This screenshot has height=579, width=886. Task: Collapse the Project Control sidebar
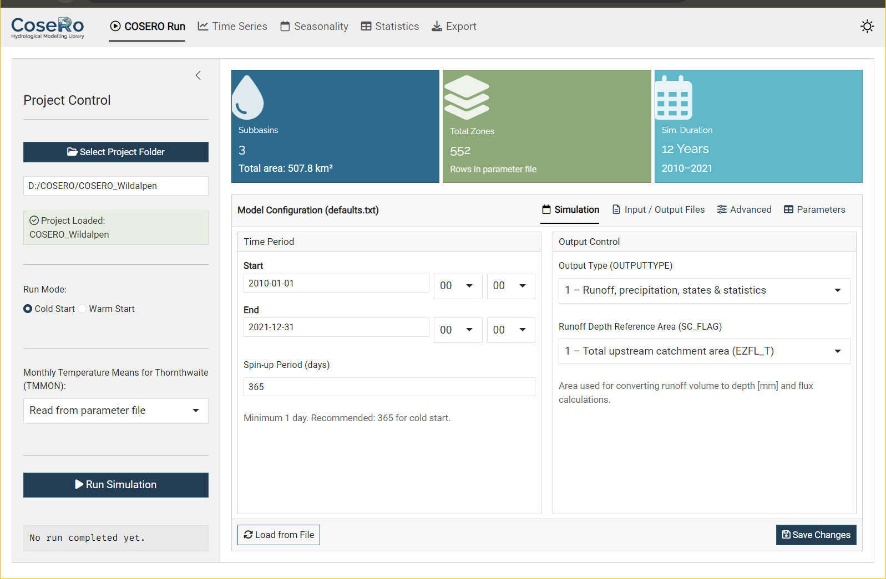click(198, 75)
